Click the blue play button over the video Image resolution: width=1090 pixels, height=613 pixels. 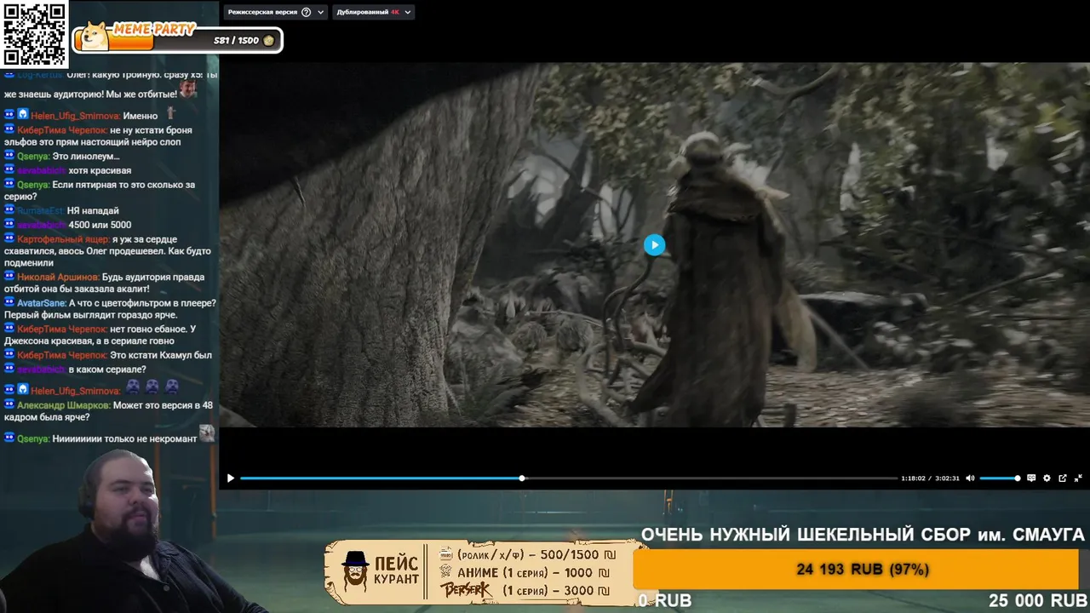tap(654, 245)
